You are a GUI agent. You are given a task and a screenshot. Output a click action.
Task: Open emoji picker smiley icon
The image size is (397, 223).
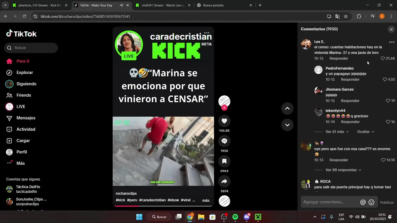coord(371,203)
